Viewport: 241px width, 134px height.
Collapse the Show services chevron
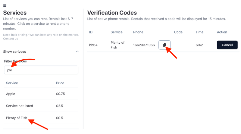click(77, 51)
